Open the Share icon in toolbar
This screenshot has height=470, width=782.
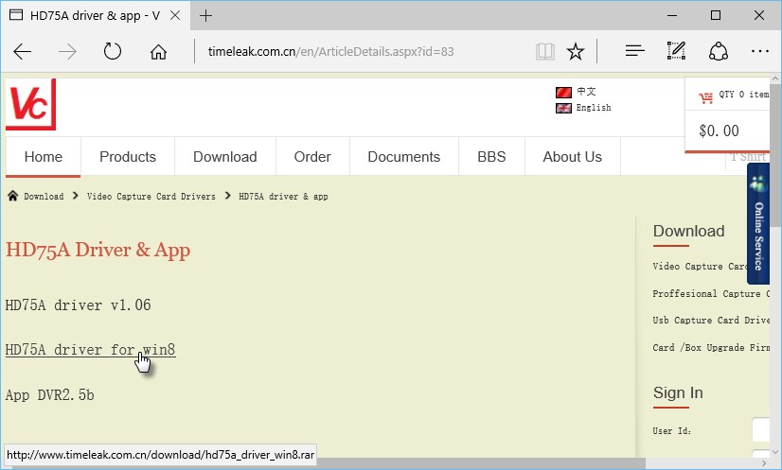719,51
